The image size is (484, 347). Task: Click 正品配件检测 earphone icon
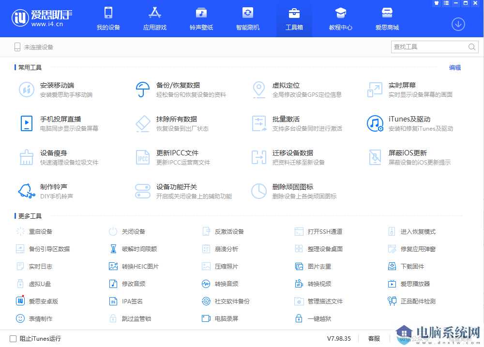[392, 301]
